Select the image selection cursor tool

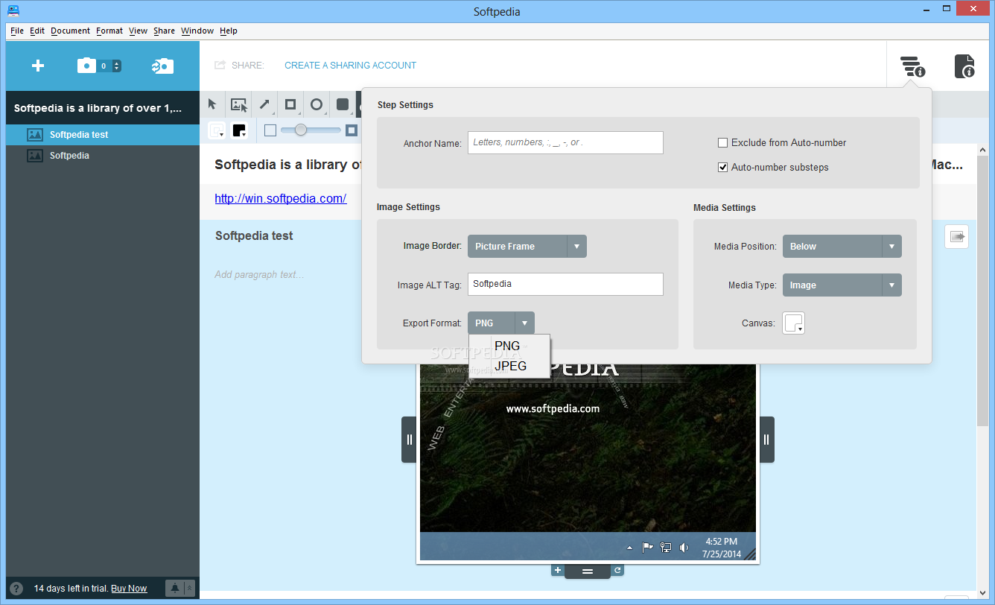[x=238, y=104]
